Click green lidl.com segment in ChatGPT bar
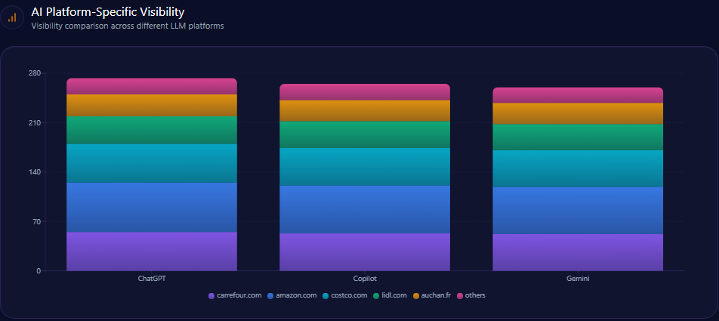The image size is (719, 321). [x=152, y=130]
